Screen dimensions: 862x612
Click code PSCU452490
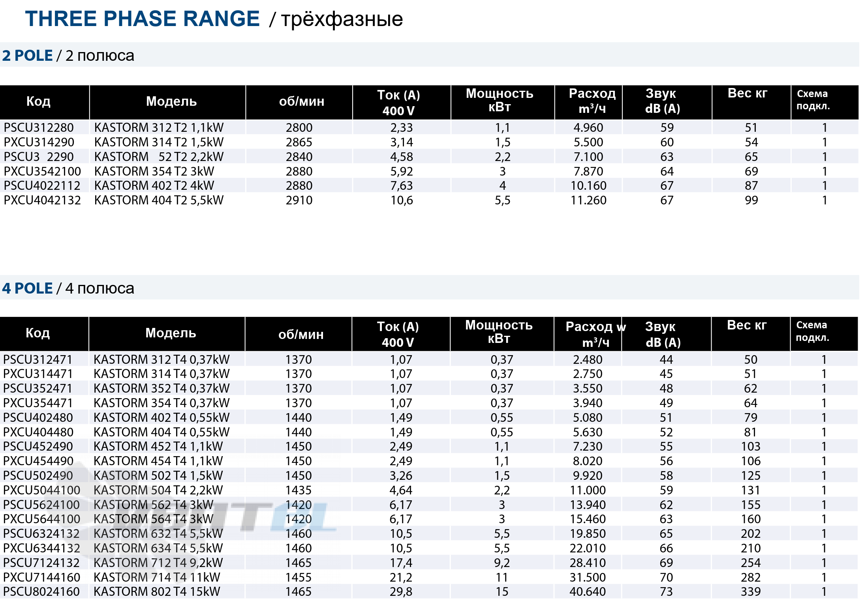tap(38, 446)
